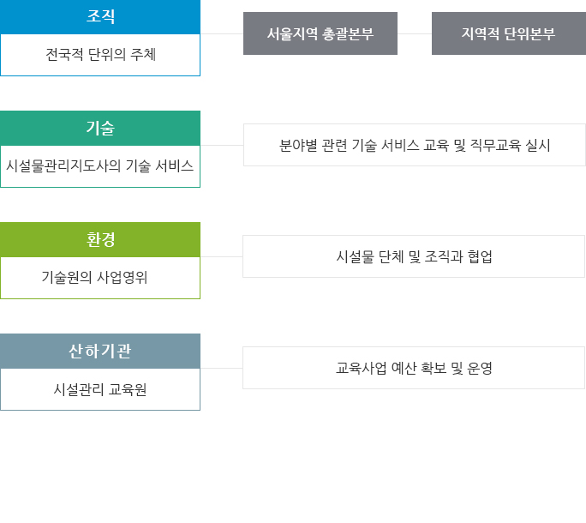Select the 기술원의 사업영위 box
The width and height of the screenshot is (586, 523).
(100, 278)
